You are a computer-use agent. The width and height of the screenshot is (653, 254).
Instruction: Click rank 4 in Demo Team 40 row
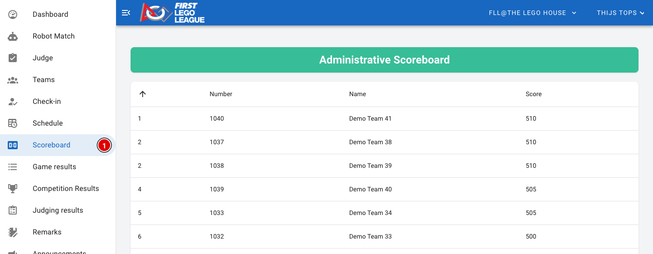click(x=140, y=189)
